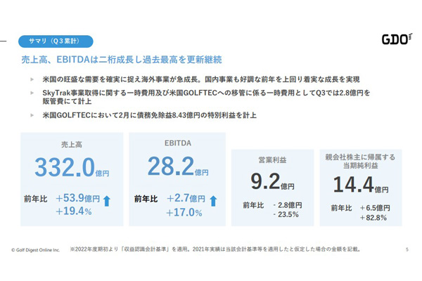Click the EBITDA card title

tap(177, 144)
